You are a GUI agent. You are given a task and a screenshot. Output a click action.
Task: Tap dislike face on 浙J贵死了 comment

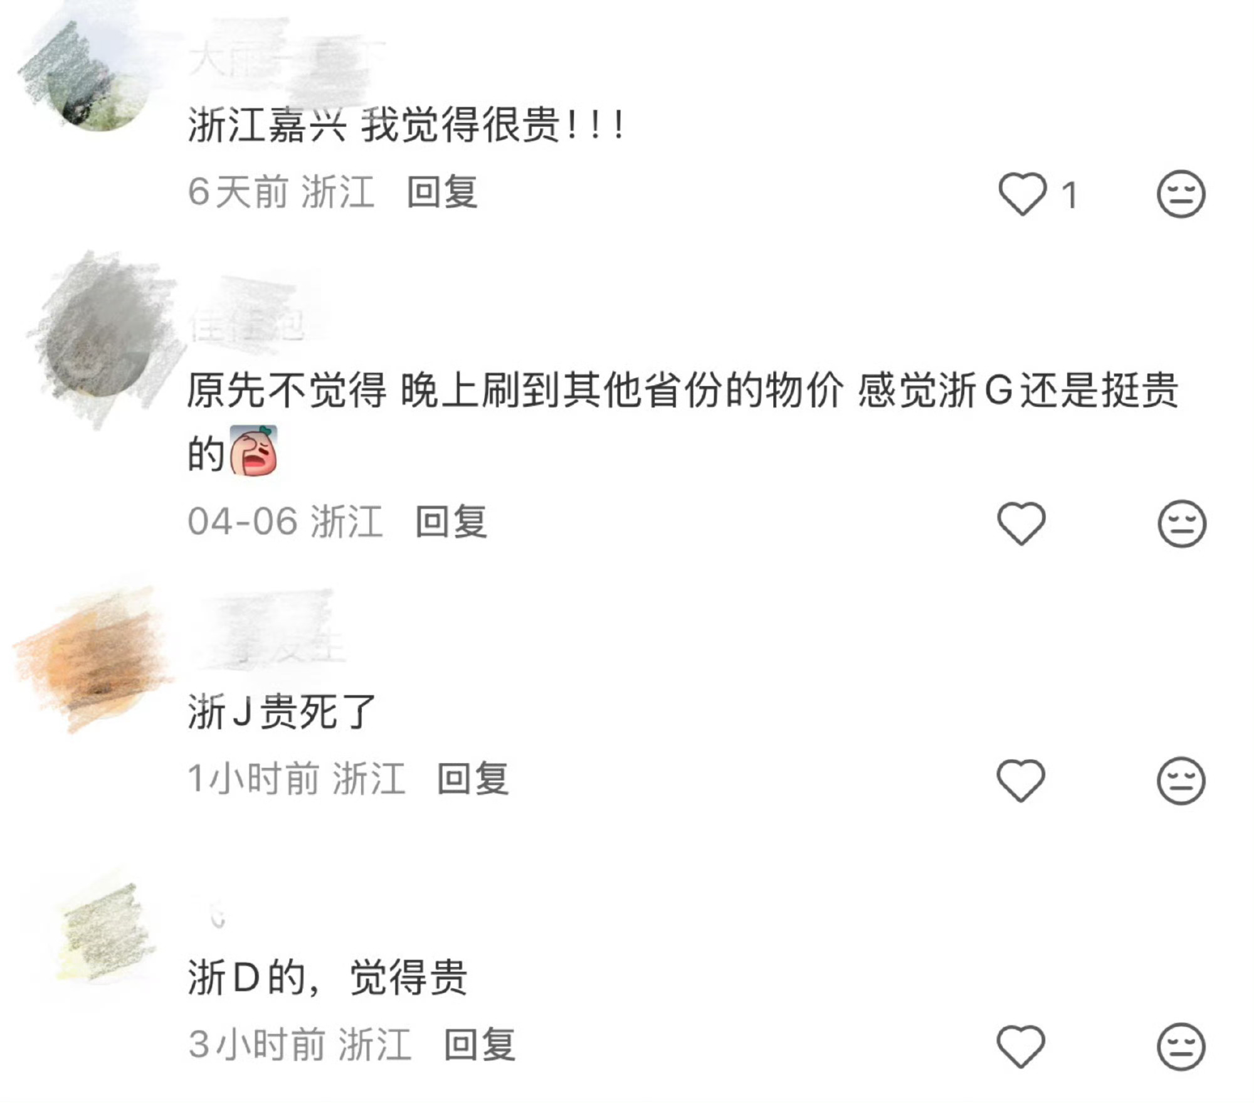click(x=1181, y=781)
